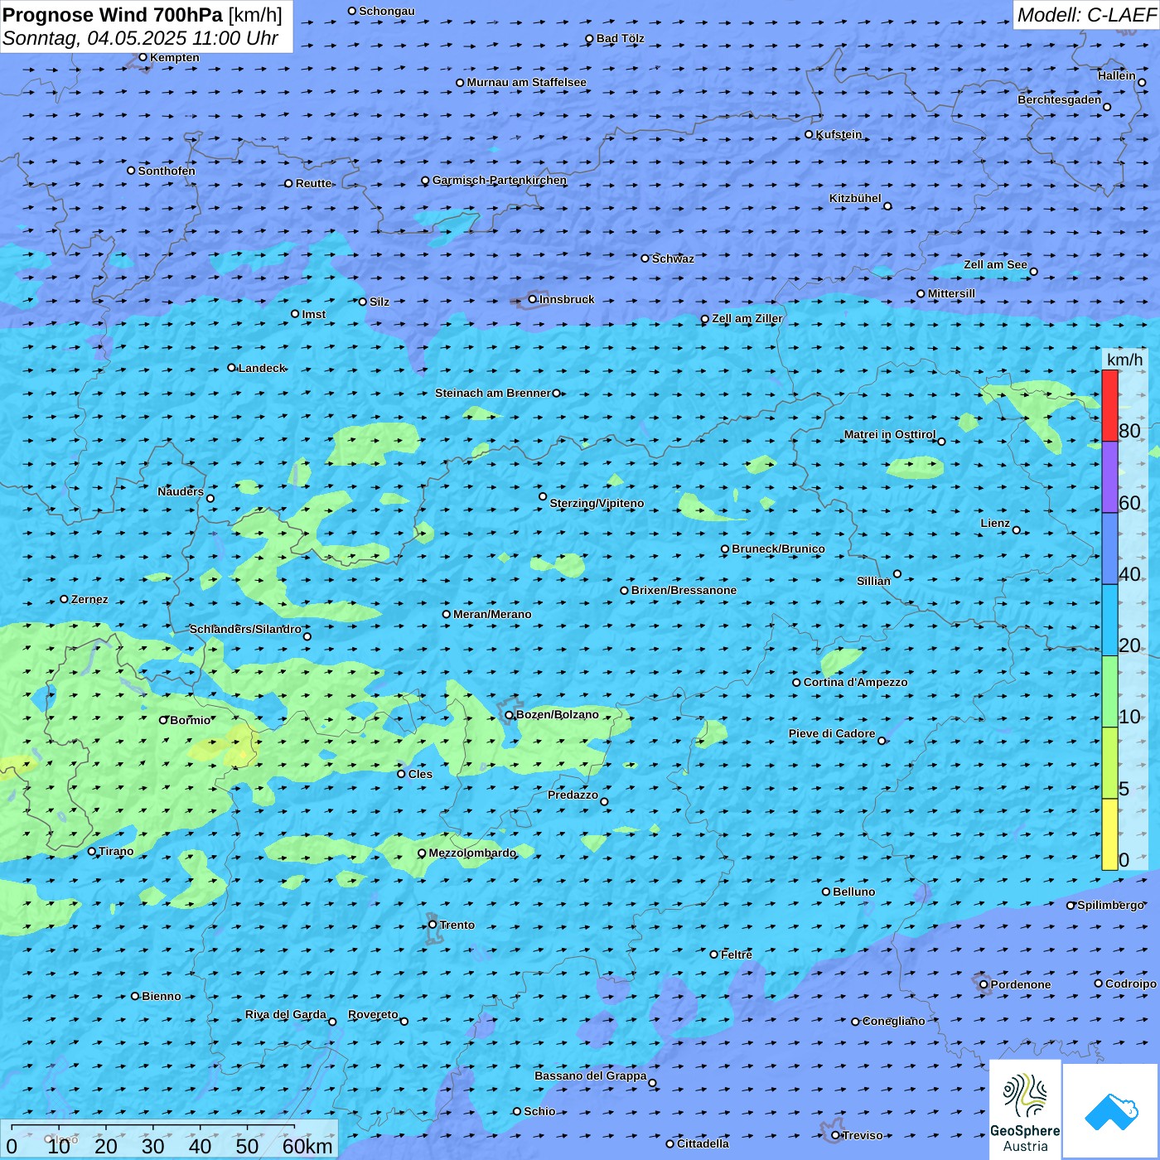
Task: Click the Zell am See dot
Action: [x=1033, y=272]
